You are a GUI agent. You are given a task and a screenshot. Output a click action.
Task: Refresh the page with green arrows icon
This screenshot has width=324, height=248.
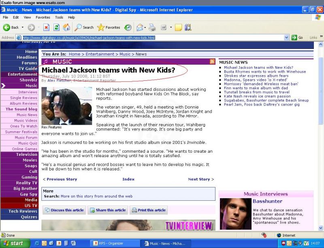(x=56, y=27)
